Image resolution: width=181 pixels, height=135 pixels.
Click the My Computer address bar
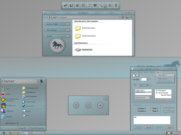point(88,17)
